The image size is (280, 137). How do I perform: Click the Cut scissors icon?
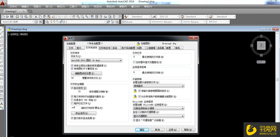[36, 17]
